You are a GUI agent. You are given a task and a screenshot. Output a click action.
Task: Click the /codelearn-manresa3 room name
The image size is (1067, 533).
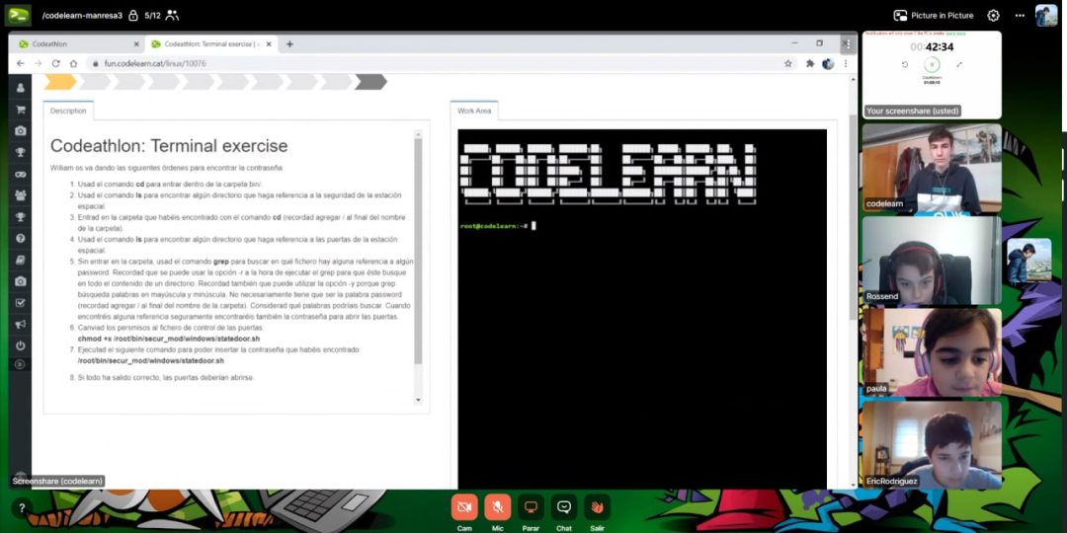tap(82, 15)
